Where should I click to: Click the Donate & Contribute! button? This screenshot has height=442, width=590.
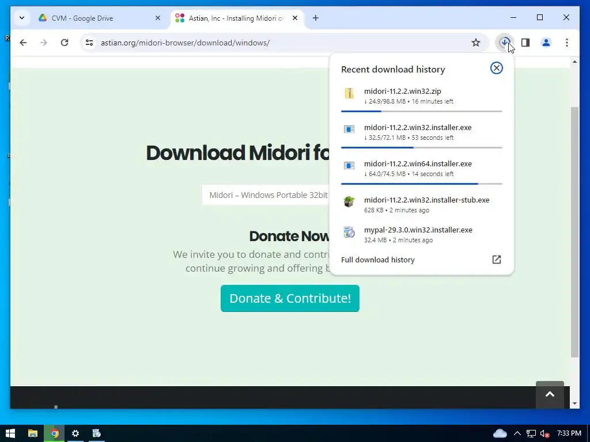point(290,299)
